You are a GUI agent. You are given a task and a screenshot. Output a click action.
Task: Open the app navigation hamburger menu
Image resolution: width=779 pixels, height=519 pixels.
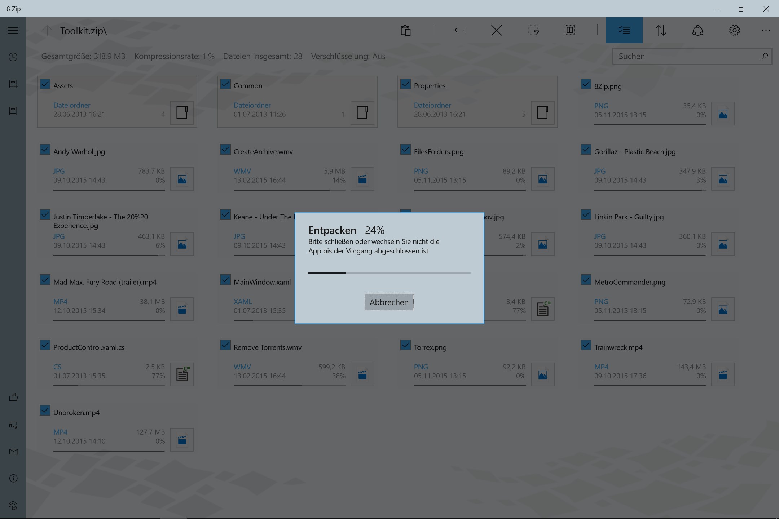coord(13,30)
